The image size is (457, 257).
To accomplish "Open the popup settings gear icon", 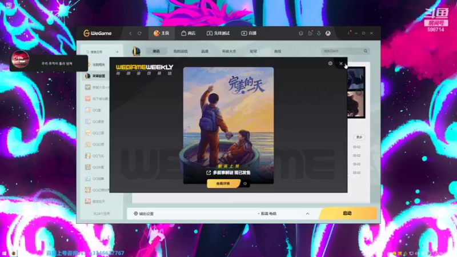I will pos(330,63).
